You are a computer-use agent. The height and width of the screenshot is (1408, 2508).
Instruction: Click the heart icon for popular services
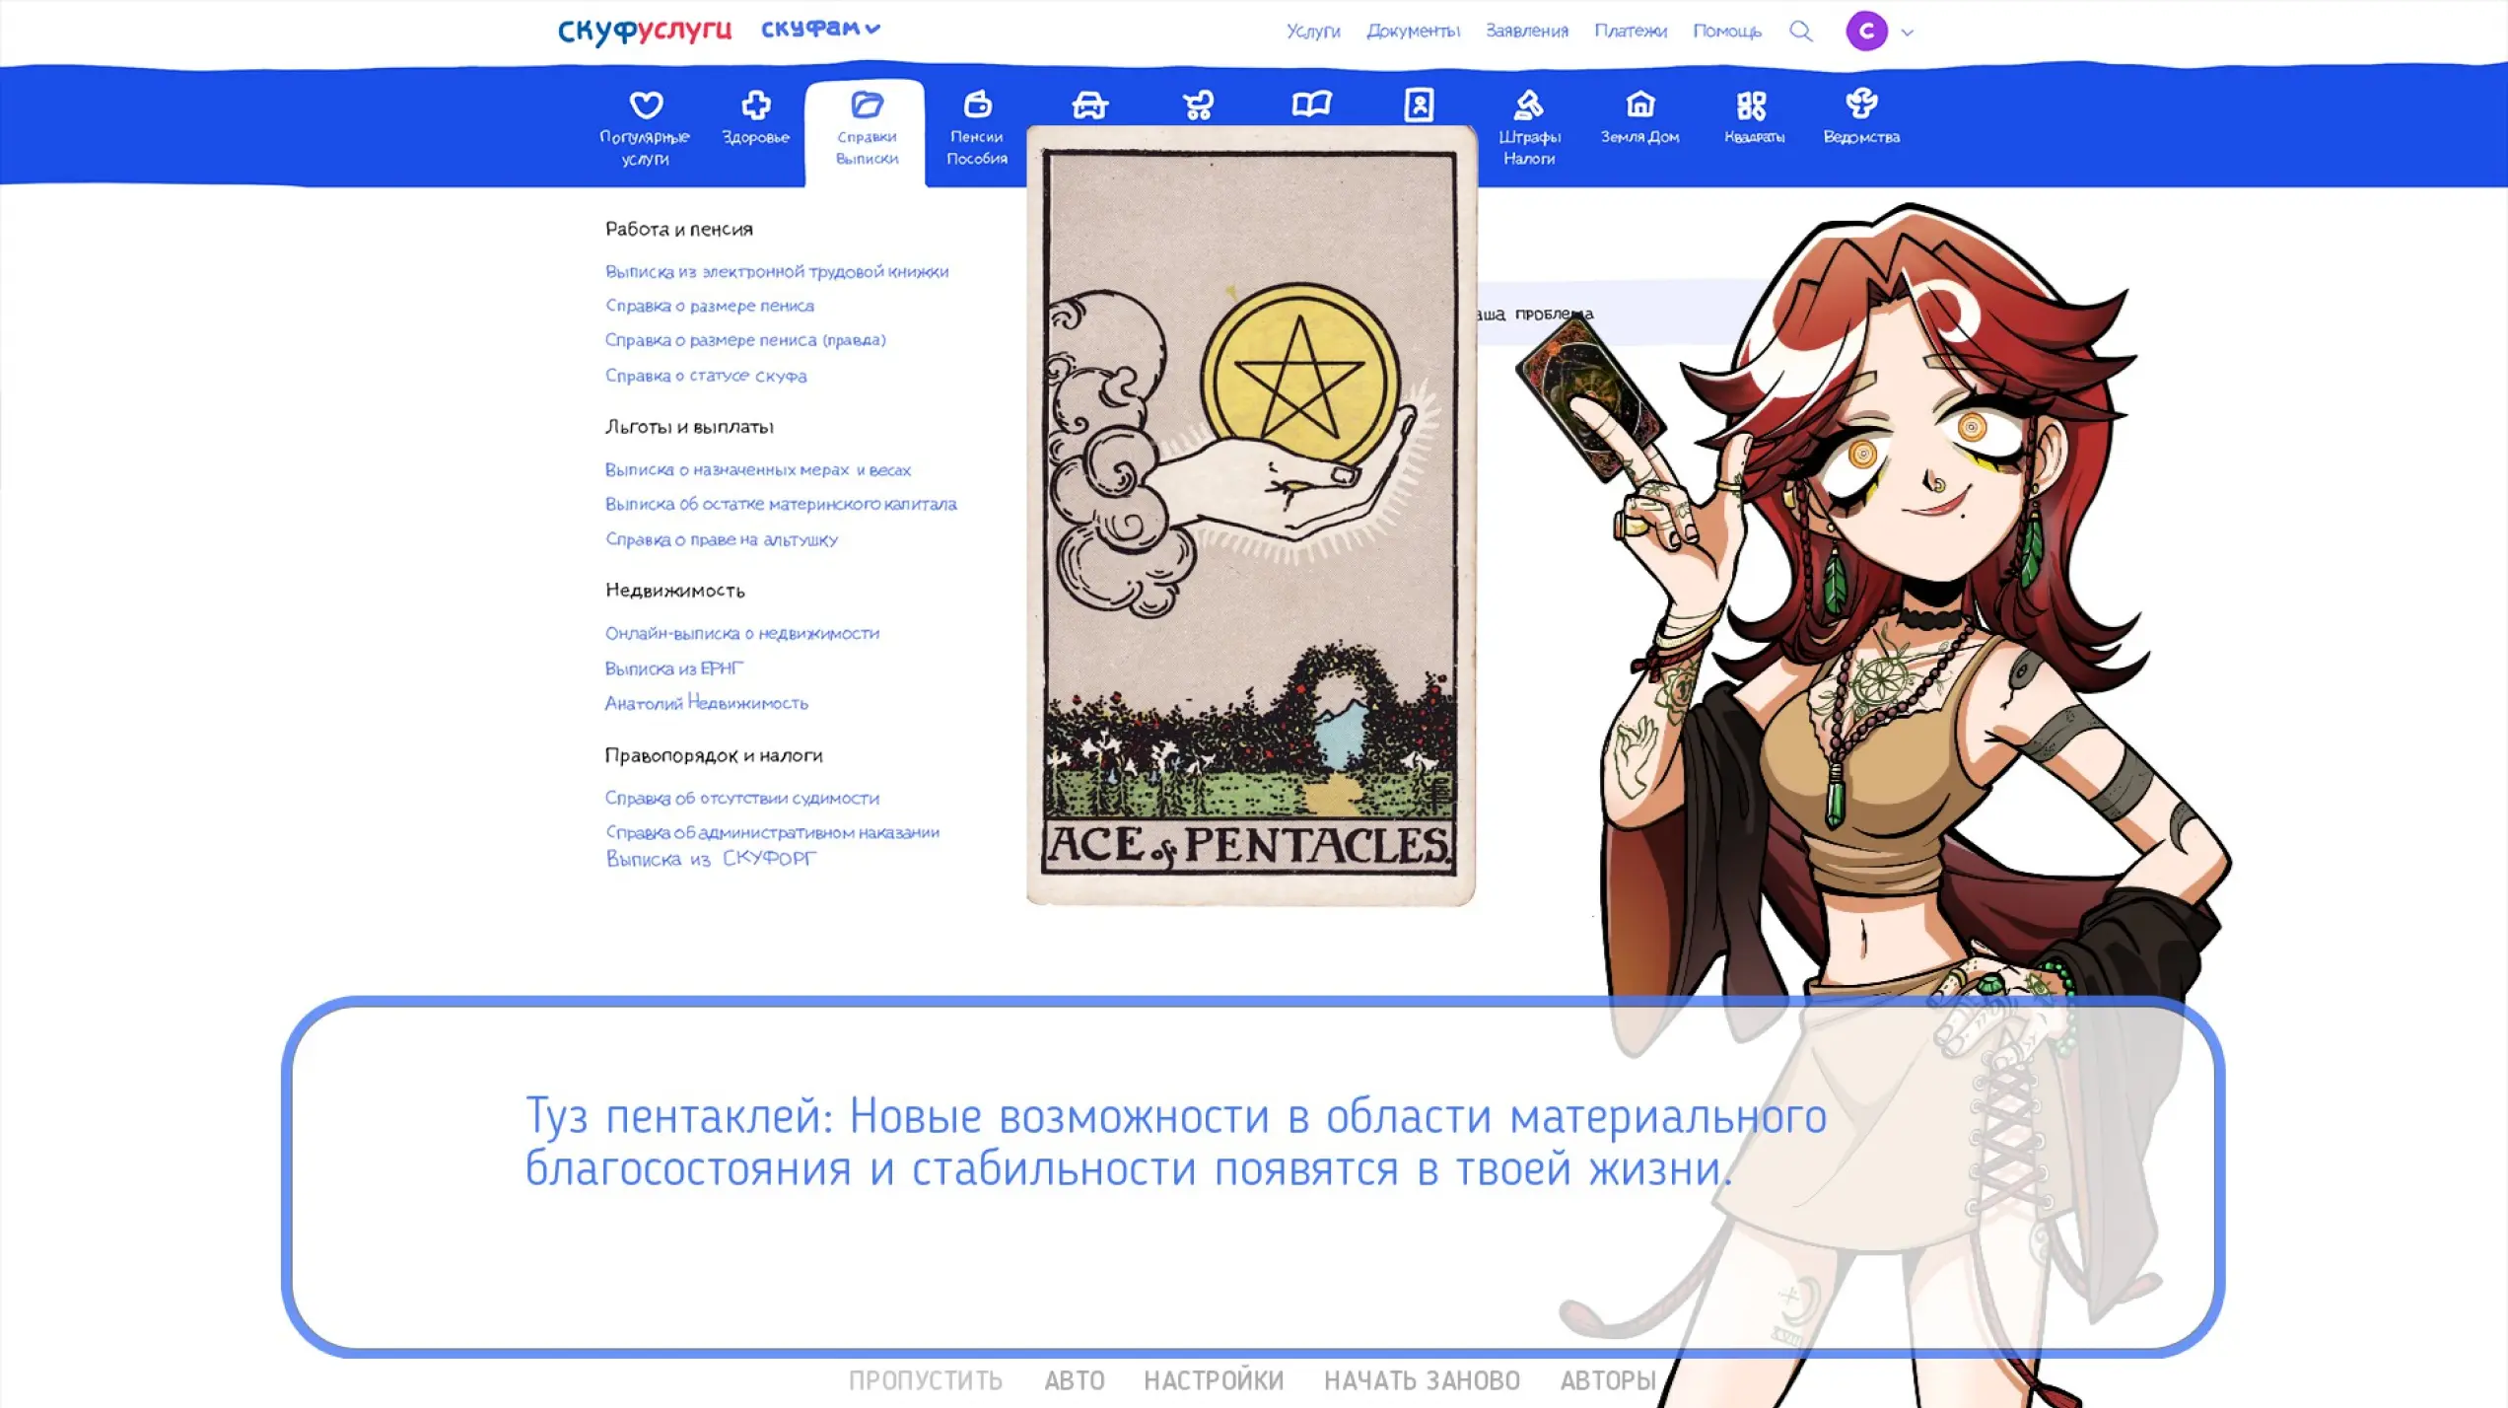(x=646, y=105)
